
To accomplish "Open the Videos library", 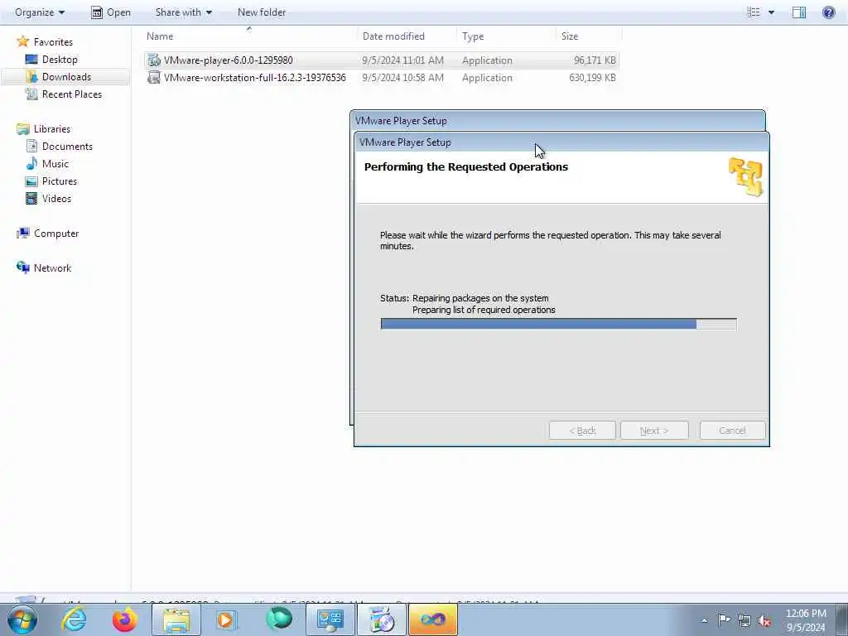I will (x=56, y=199).
